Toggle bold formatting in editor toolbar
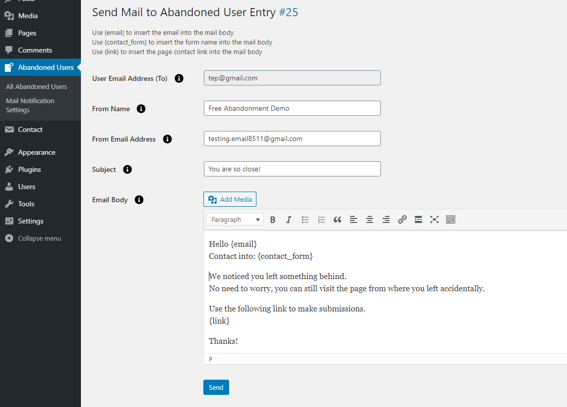The image size is (567, 407). 273,219
